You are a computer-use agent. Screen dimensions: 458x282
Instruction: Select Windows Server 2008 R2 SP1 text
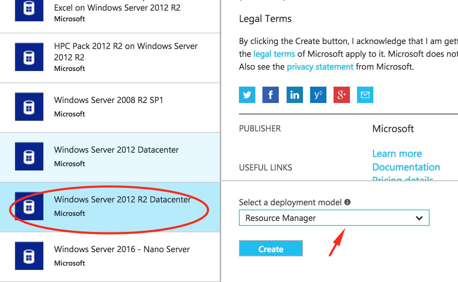[x=108, y=100]
